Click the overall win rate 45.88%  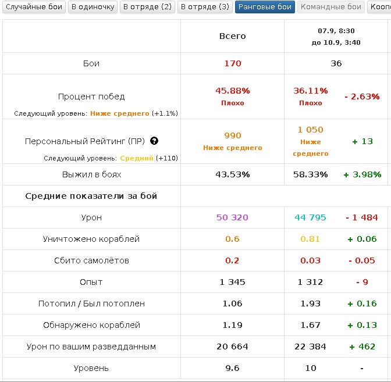pos(232,91)
